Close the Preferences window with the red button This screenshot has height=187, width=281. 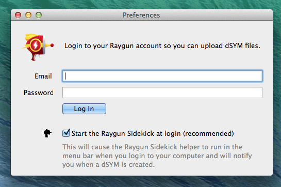point(18,15)
